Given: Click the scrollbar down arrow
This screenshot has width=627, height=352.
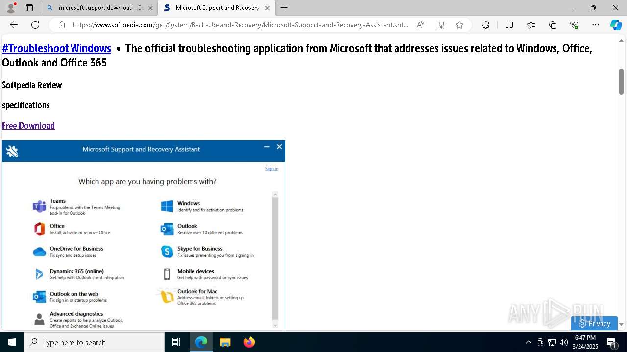Looking at the screenshot, I should coord(621,324).
